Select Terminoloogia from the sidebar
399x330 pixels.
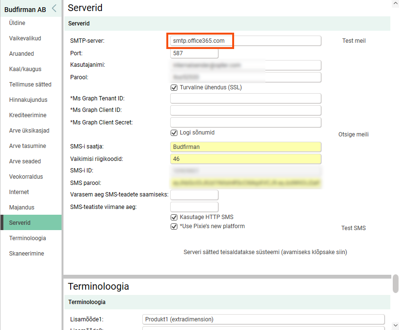27,238
